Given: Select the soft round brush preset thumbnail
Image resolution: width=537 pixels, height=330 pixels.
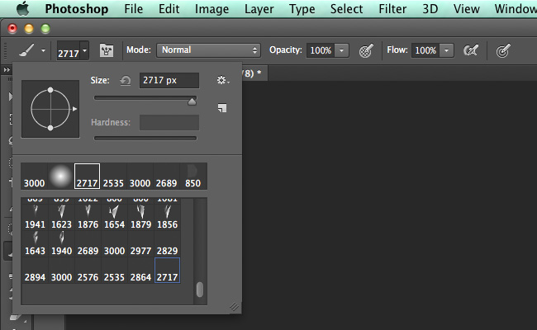Looking at the screenshot, I should tap(60, 176).
